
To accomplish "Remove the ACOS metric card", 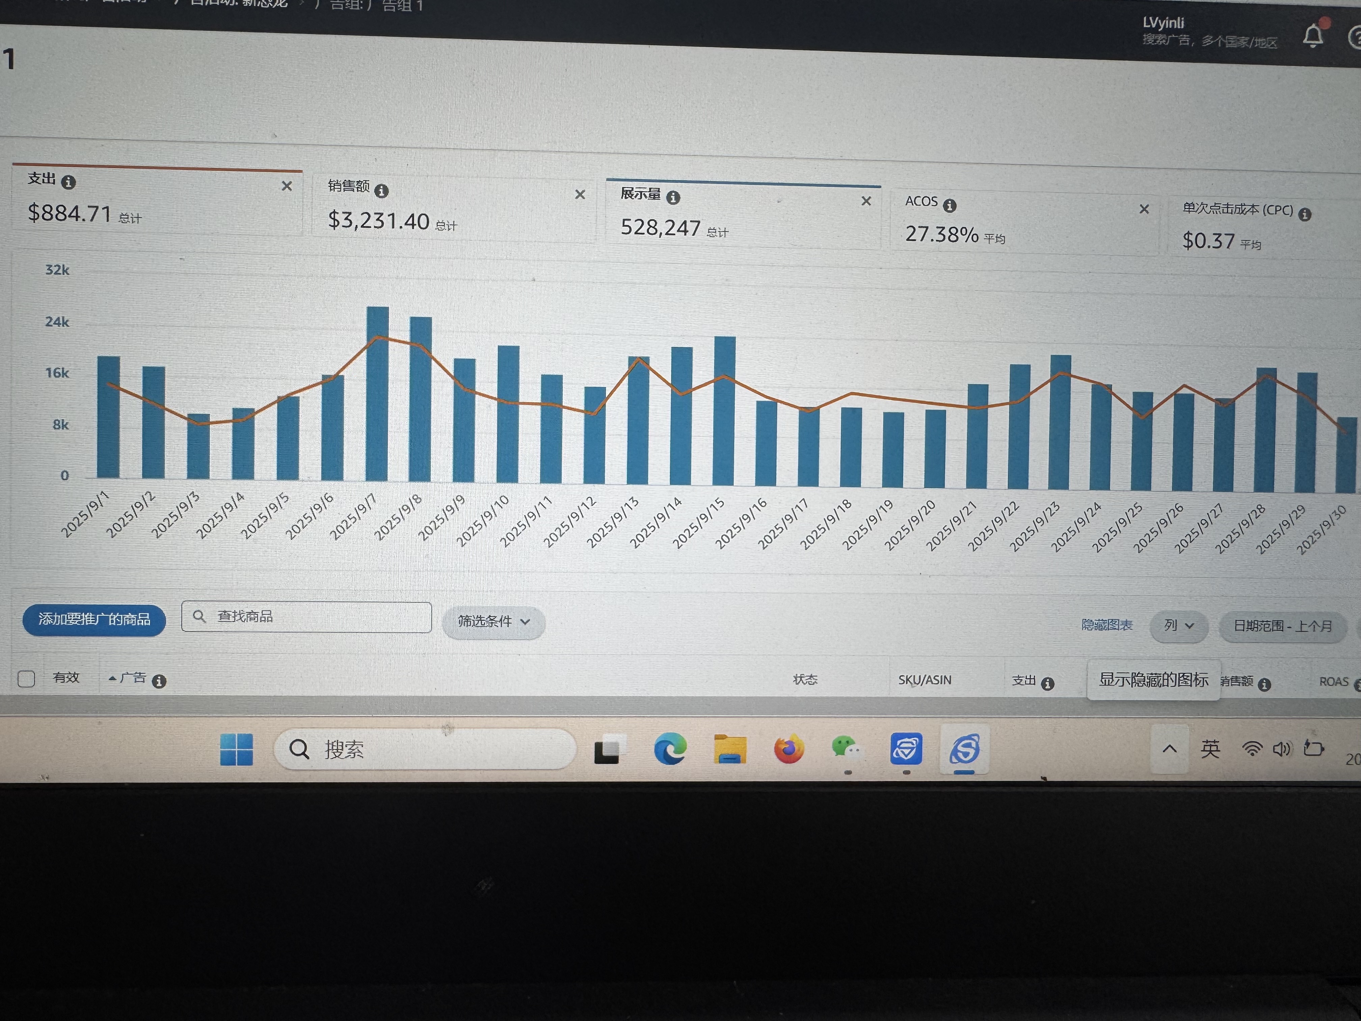I will 1144,209.
